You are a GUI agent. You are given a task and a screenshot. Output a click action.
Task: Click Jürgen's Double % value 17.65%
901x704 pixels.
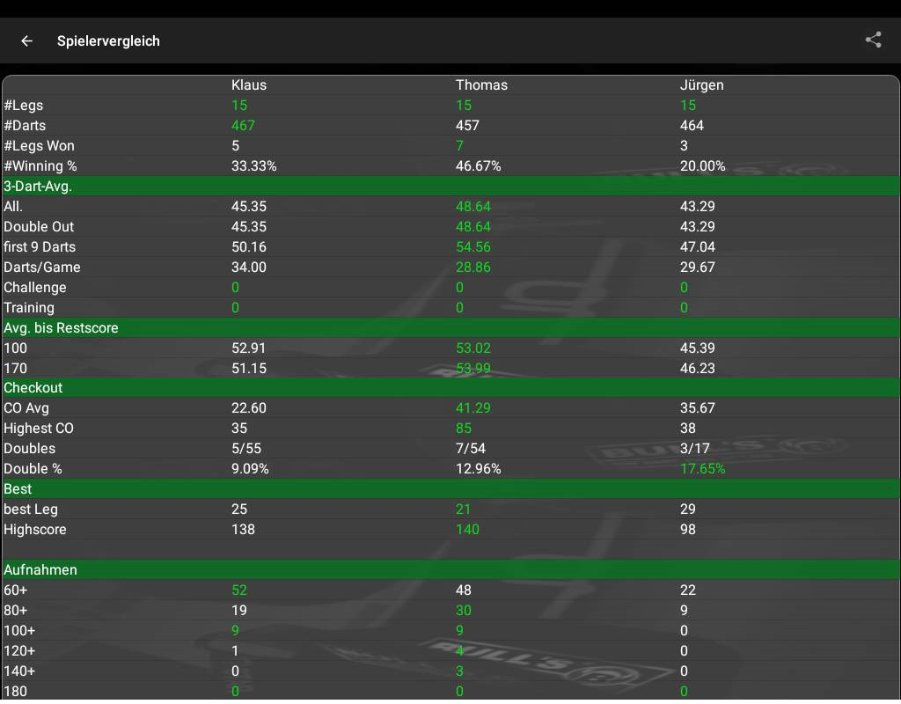[x=702, y=469]
